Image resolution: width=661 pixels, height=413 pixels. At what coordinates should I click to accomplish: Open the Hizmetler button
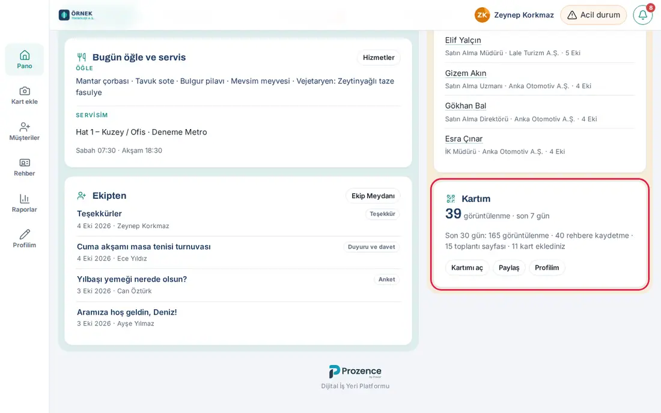coord(379,58)
